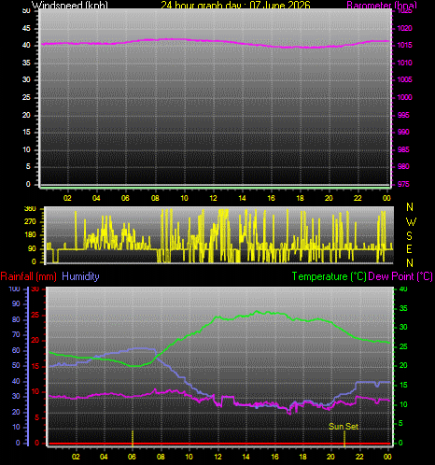Click hour 02 under the windspeed graph
Screen dimensions: 435x465
coord(67,198)
